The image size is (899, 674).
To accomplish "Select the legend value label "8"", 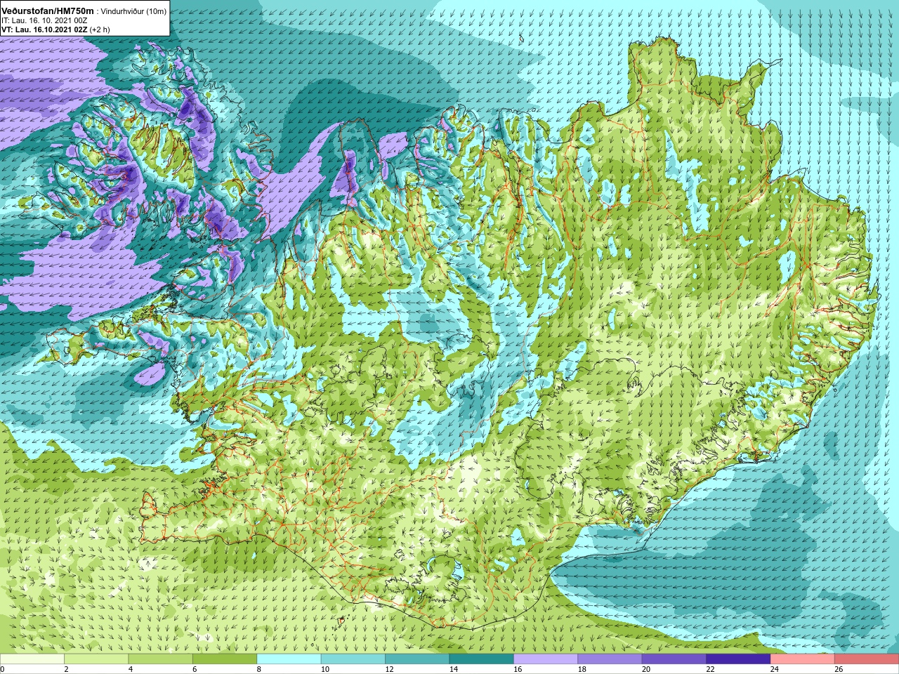I will tap(259, 669).
